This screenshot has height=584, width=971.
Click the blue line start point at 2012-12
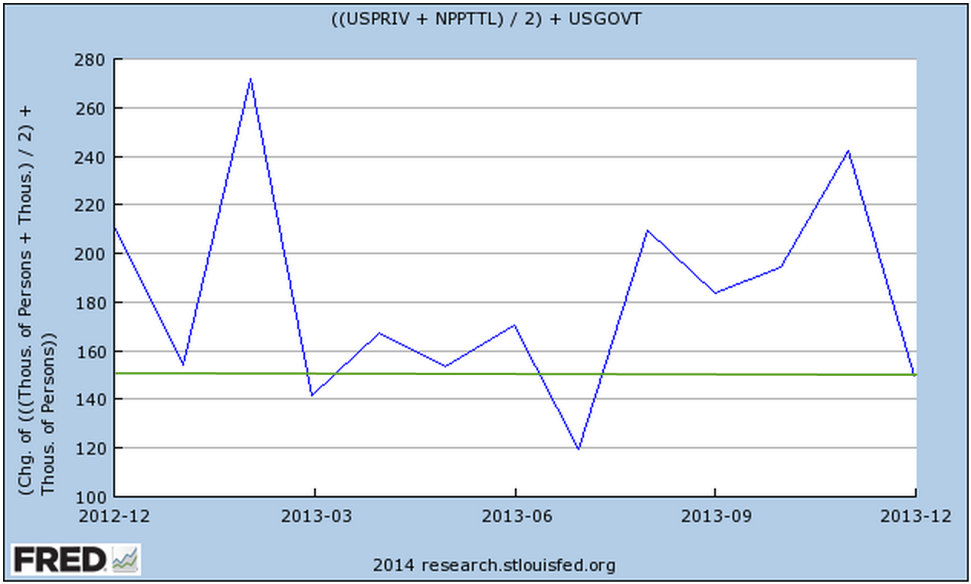click(x=115, y=227)
